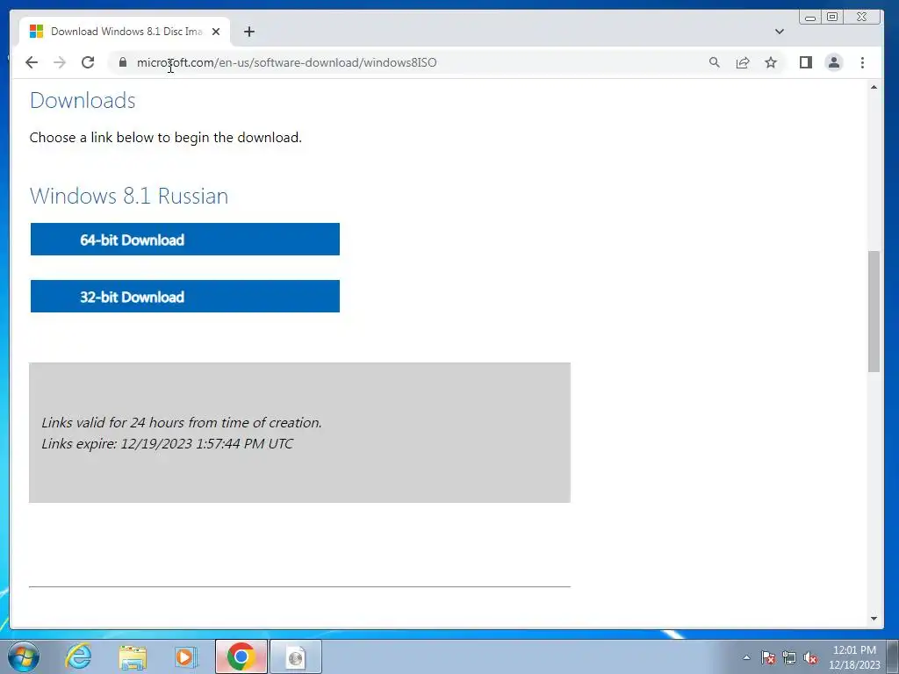Click the Windows 8.1 Russian heading

[x=129, y=196]
